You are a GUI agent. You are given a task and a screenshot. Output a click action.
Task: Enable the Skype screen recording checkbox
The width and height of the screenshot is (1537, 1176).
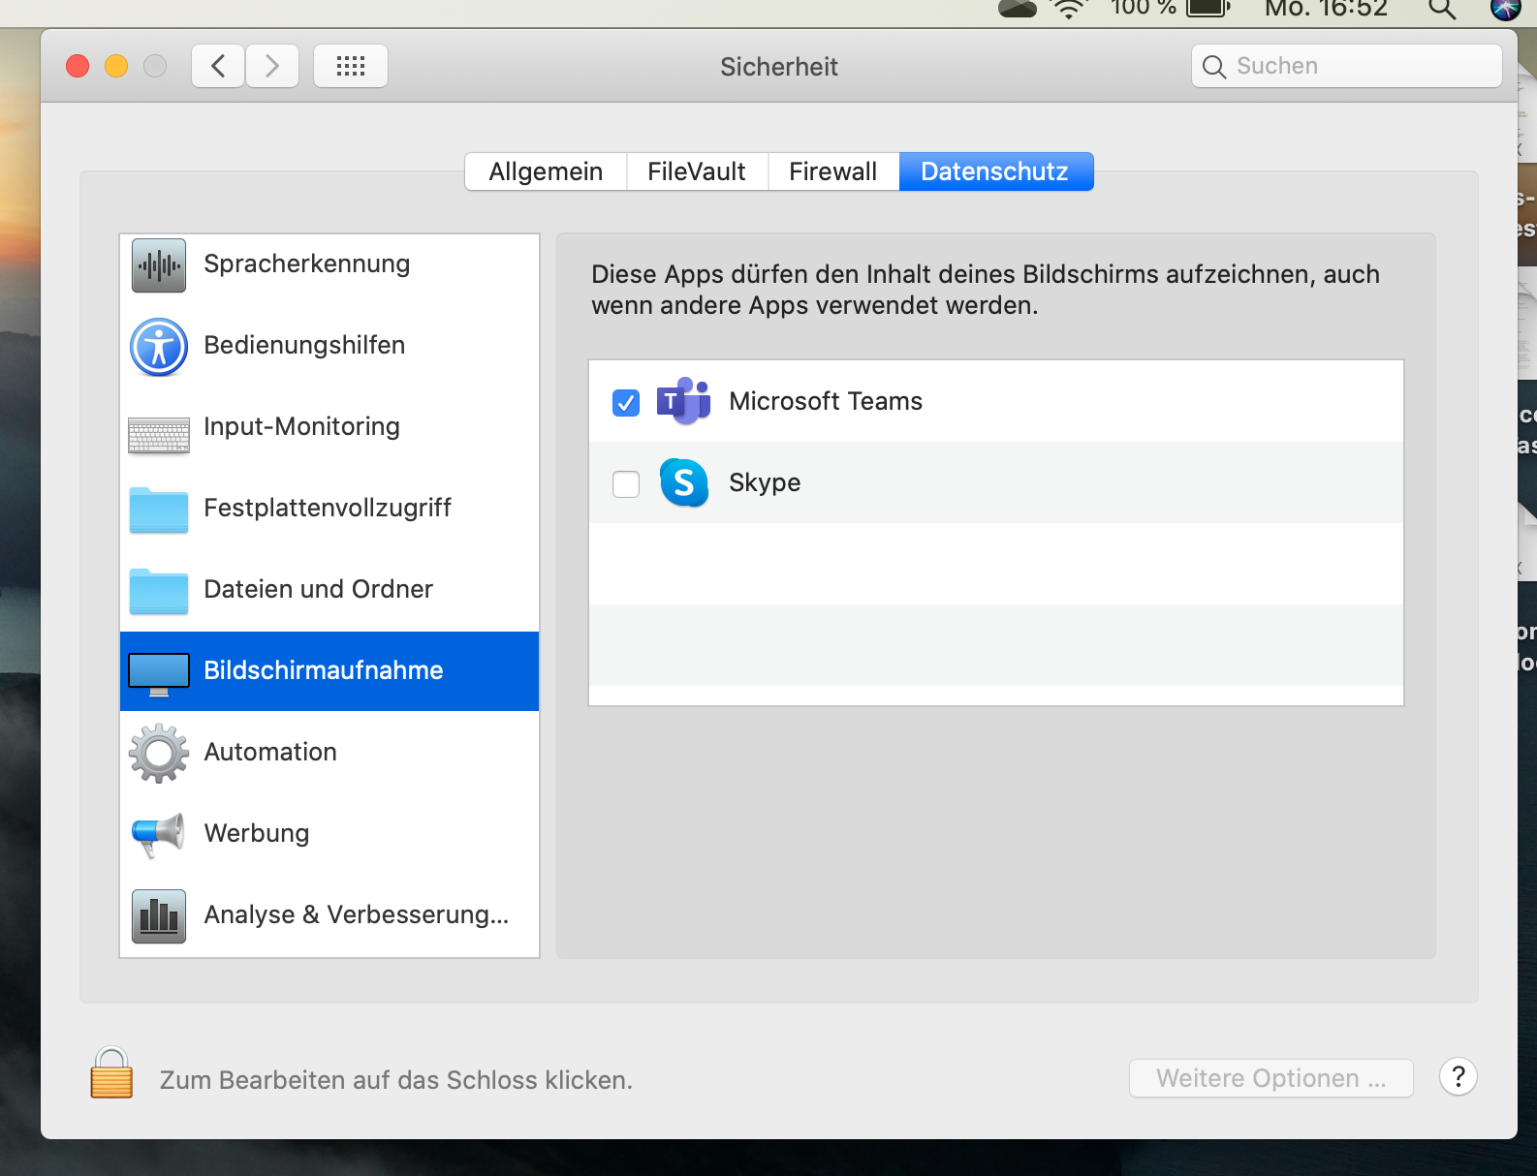(626, 483)
